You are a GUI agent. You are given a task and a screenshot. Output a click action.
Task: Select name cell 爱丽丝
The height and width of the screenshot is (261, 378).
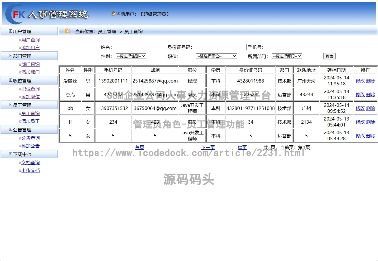[x=70, y=81]
